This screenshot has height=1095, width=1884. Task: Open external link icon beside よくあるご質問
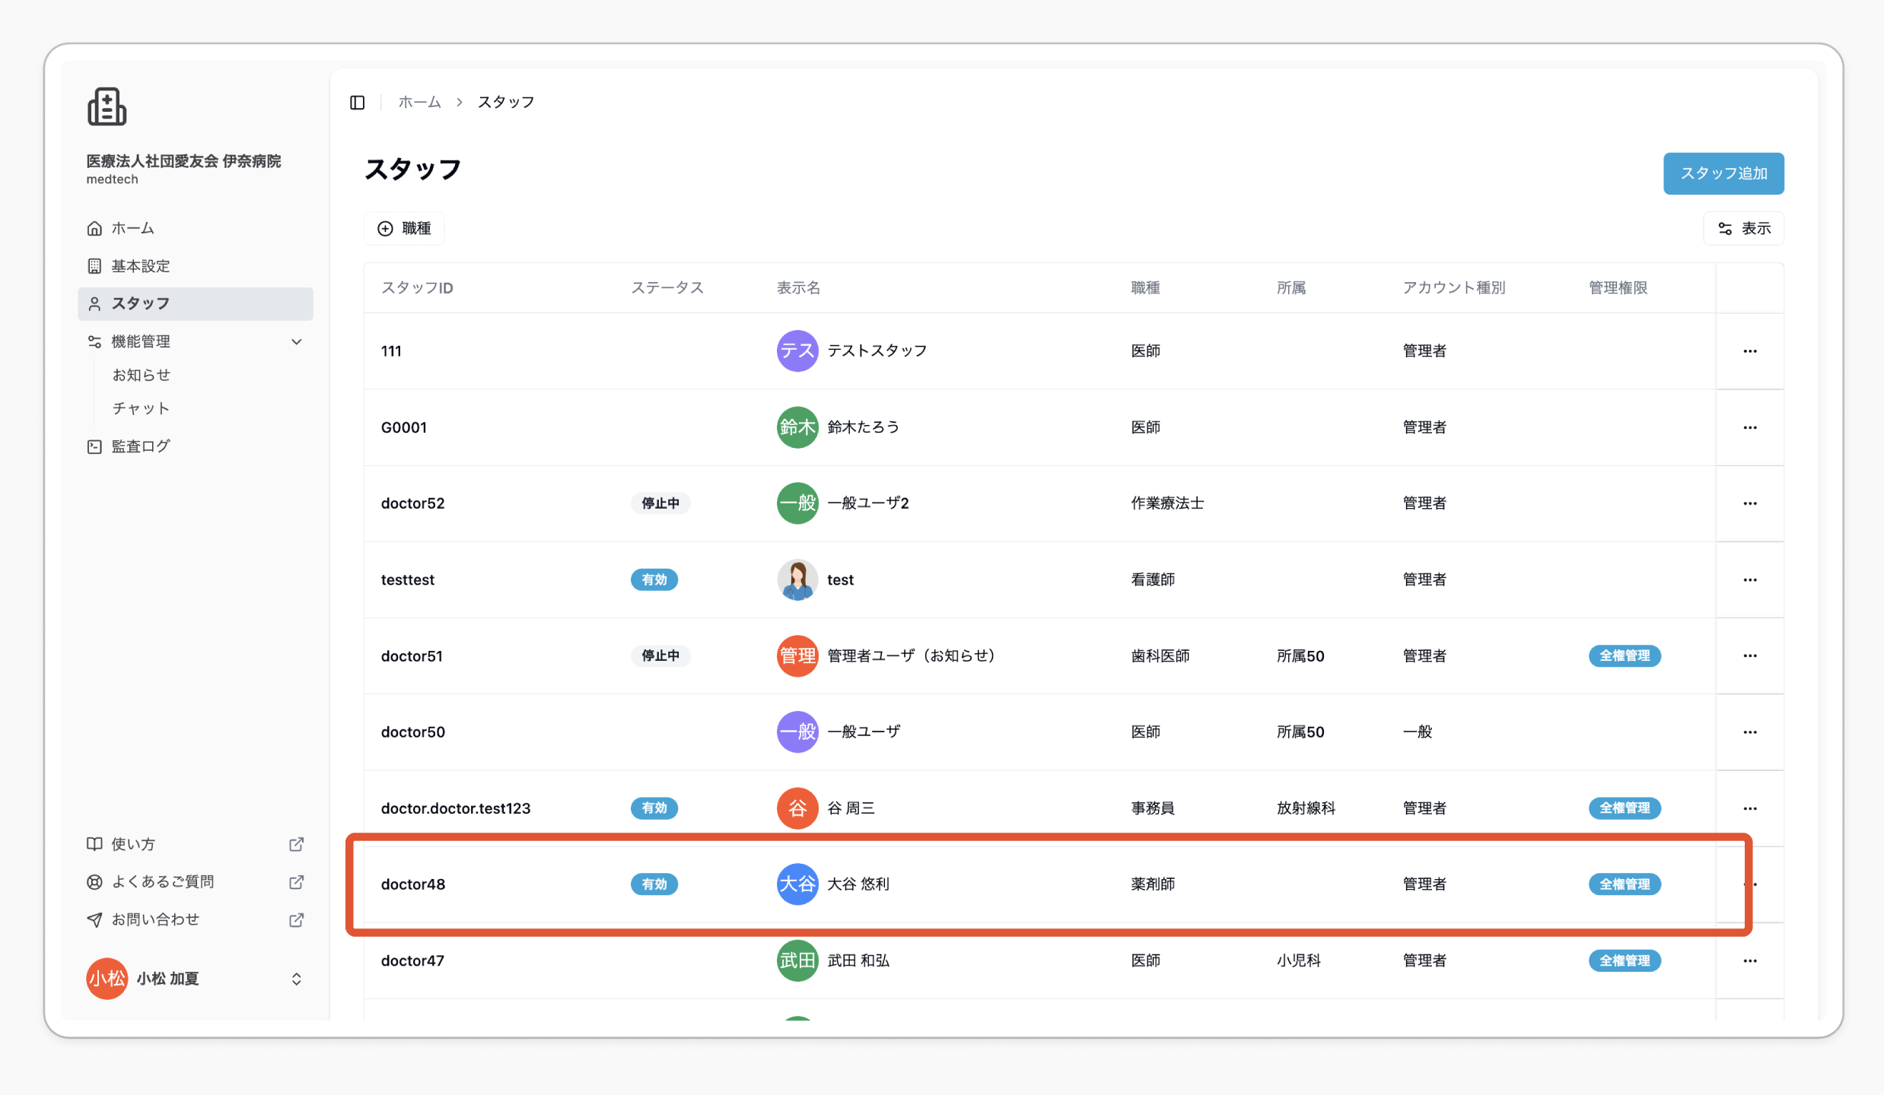297,882
